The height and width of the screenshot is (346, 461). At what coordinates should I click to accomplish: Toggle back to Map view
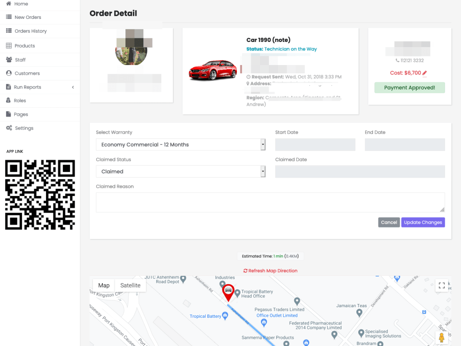[103, 285]
